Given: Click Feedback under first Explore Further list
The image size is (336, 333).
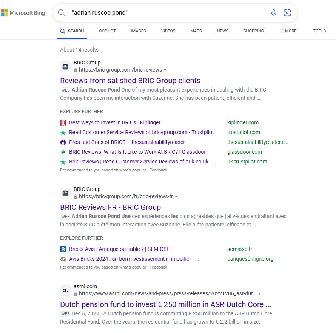Looking at the screenshot, I should tap(158, 170).
